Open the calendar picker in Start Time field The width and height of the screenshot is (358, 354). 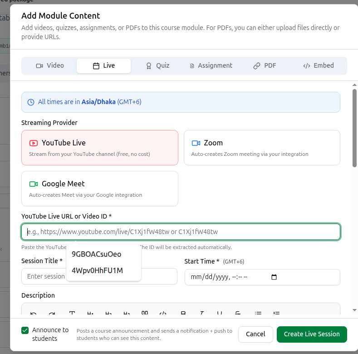[274, 277]
